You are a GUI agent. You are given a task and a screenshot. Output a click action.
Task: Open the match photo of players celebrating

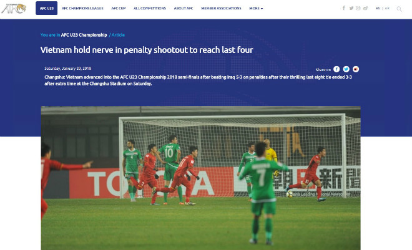(x=201, y=178)
